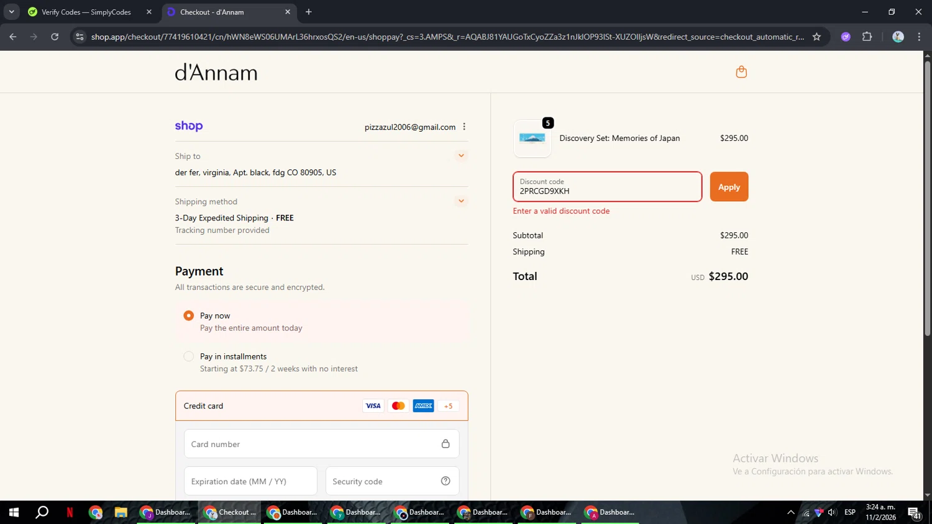Click the Mastercard logo
This screenshot has width=932, height=524.
pyautogui.click(x=398, y=406)
